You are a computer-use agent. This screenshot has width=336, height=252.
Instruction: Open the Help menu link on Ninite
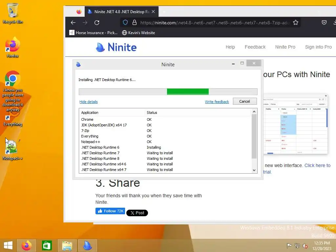tap(230, 47)
